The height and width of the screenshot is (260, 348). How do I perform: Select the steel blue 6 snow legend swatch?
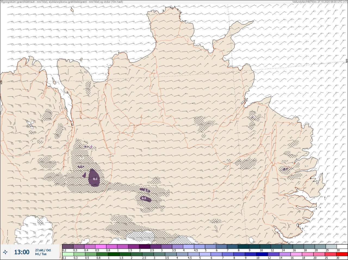222,246
